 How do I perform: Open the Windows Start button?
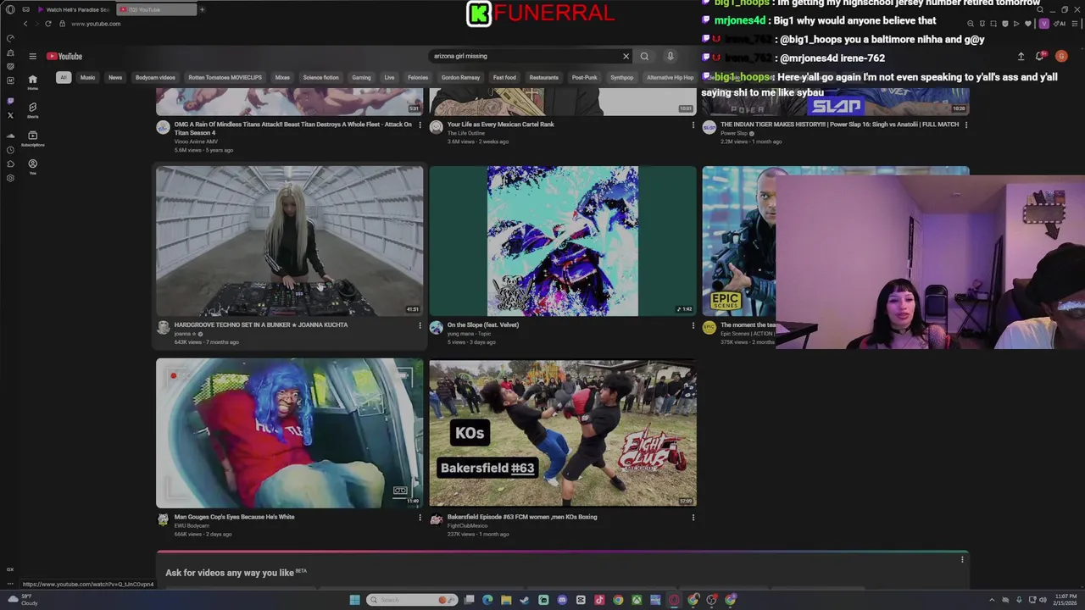pyautogui.click(x=354, y=600)
